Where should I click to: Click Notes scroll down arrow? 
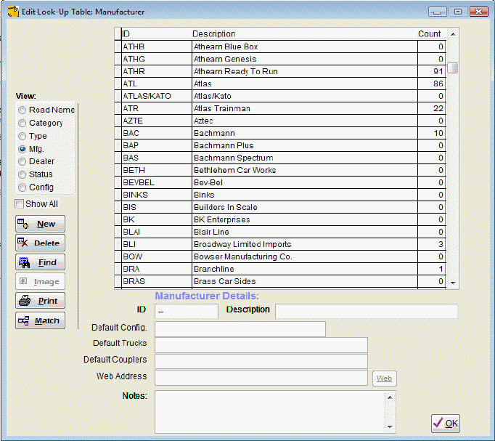(390, 427)
